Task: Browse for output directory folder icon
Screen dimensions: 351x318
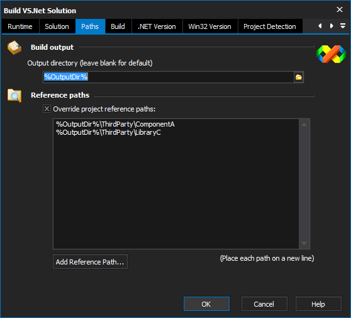Action: tap(299, 77)
